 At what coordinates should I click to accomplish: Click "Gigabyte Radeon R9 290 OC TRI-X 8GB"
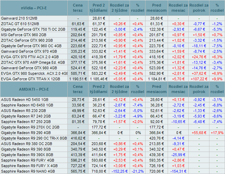(34, 138)
